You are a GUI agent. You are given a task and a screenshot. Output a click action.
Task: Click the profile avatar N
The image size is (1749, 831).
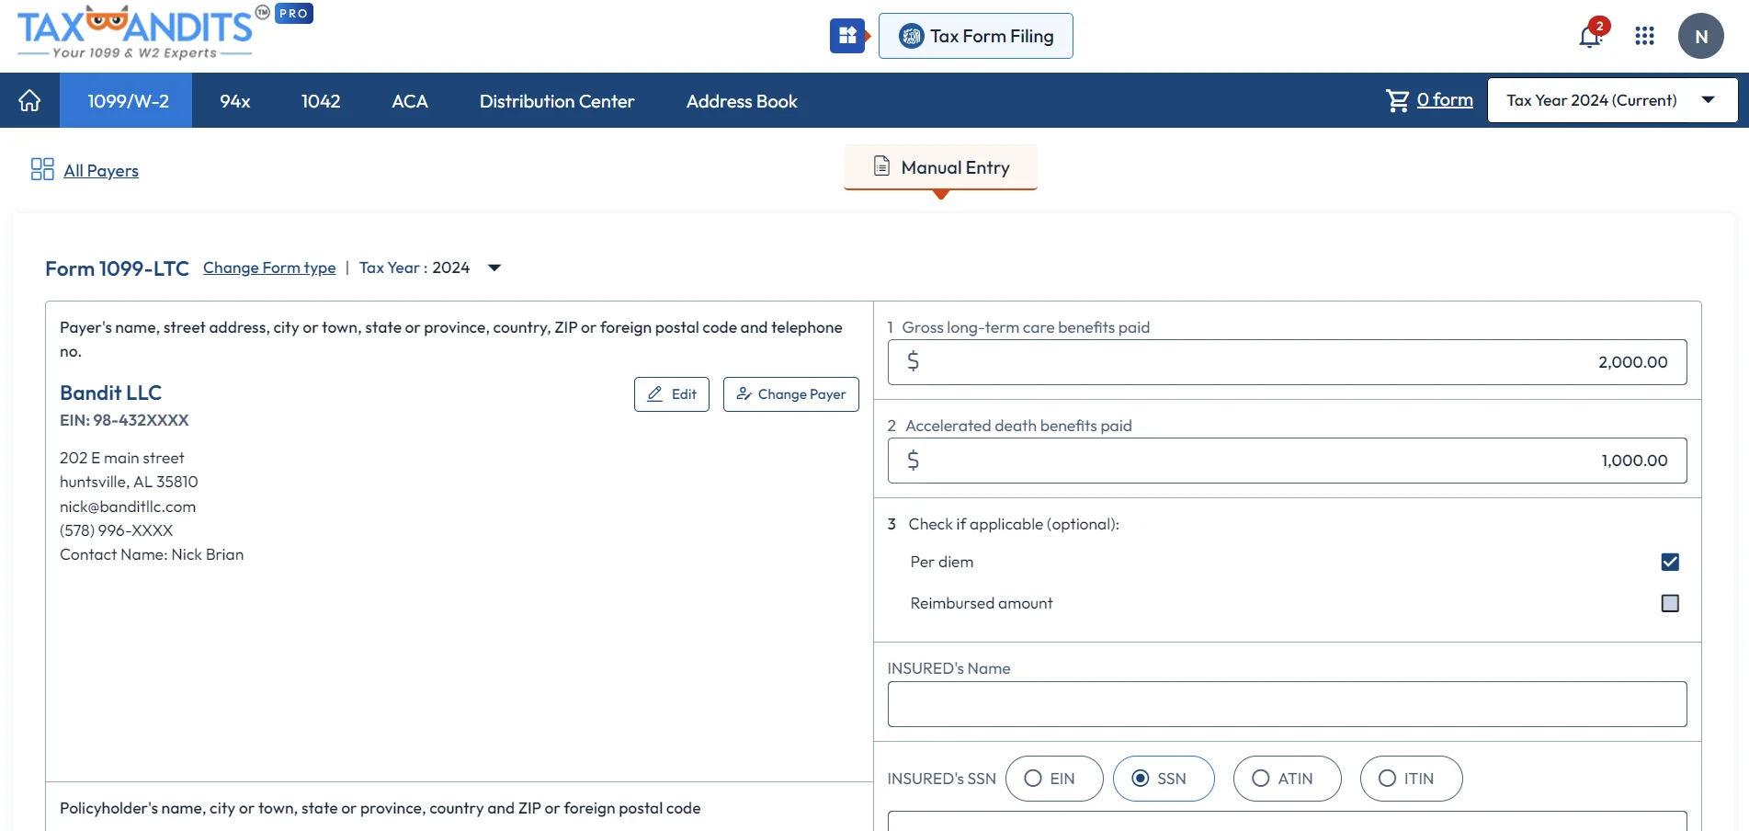tap(1701, 36)
